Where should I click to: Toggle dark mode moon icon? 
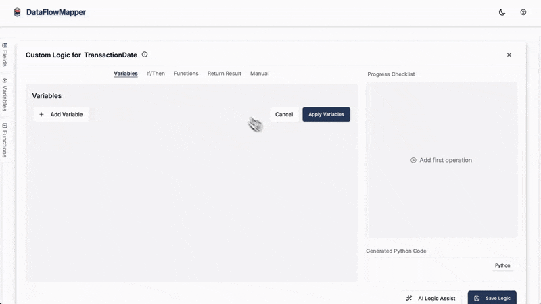pos(502,12)
